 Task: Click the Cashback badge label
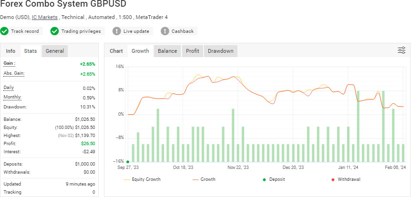pyautogui.click(x=183, y=31)
